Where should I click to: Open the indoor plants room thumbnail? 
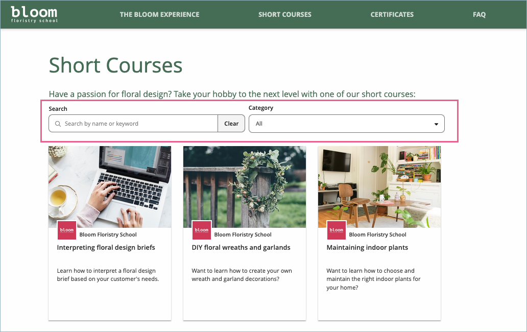coord(379,186)
